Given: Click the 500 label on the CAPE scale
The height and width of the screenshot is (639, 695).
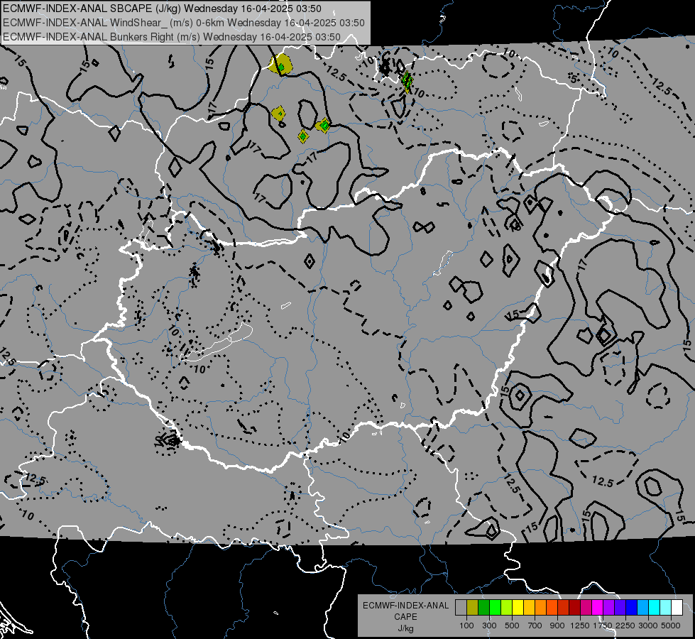Looking at the screenshot, I should click(x=512, y=626).
